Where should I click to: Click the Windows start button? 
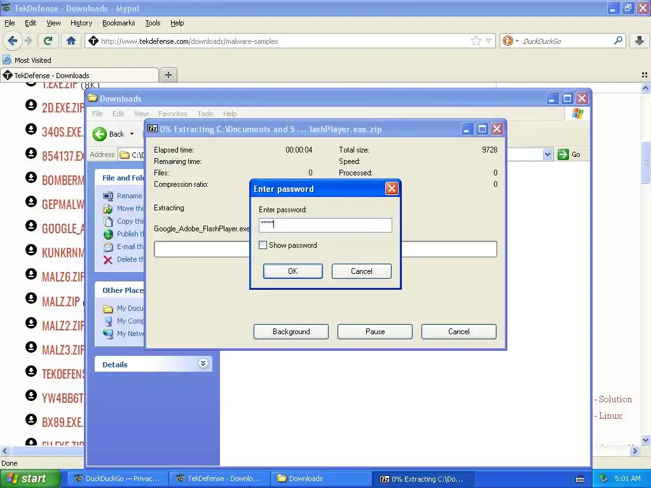[x=31, y=478]
